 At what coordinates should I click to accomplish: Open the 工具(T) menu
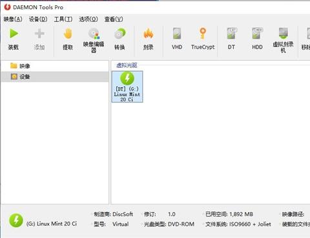[x=63, y=19]
